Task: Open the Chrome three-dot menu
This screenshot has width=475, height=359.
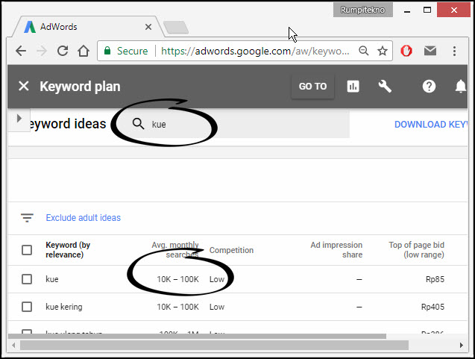Action: [454, 51]
